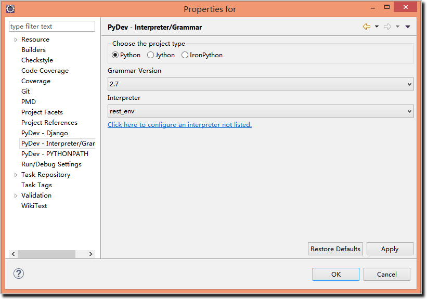Select PyDev - Interpreter/Grammar tree item
Viewport: 427px width, 299px height.
click(58, 144)
